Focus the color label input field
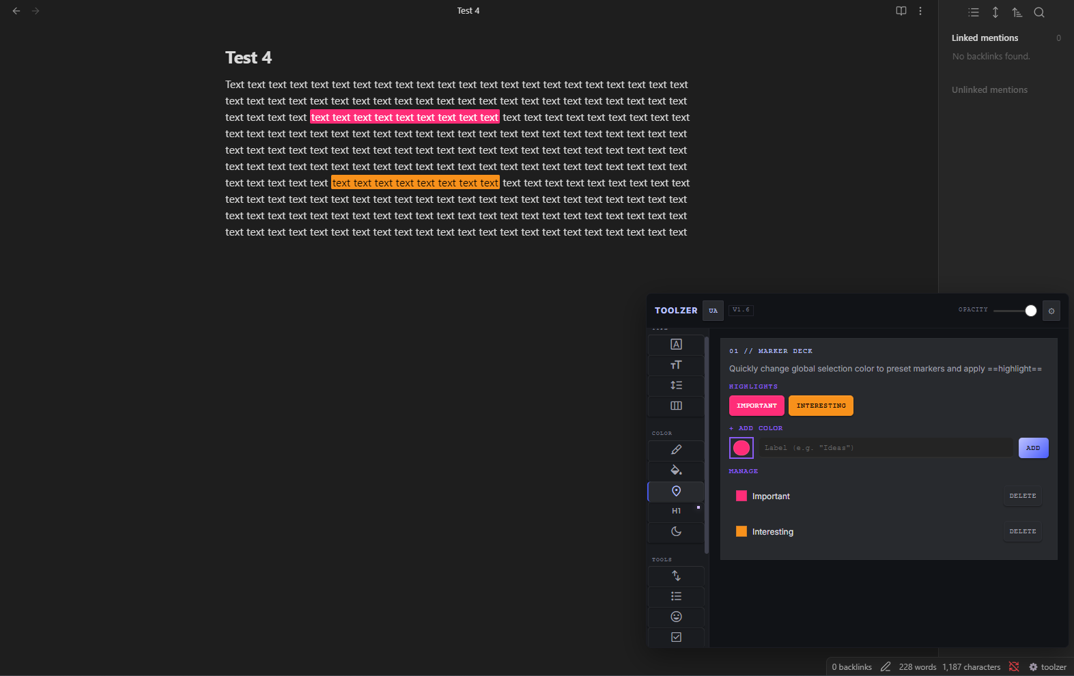This screenshot has height=676, width=1074. [x=886, y=448]
